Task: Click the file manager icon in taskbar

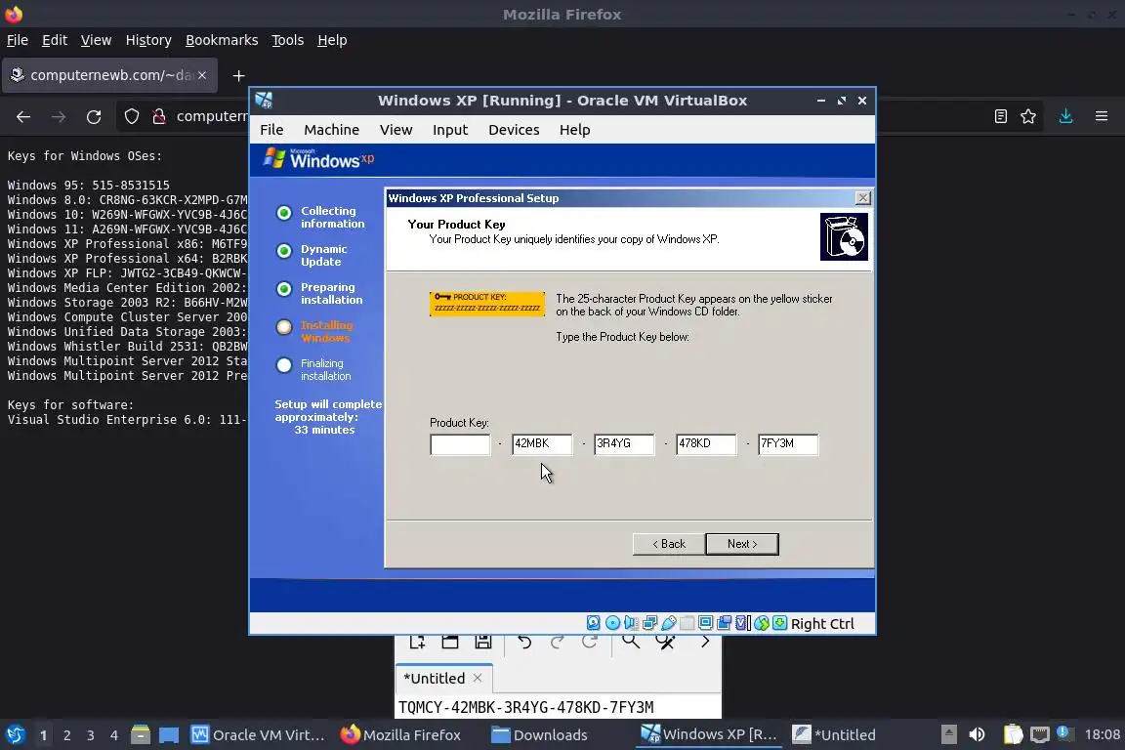Action: tap(140, 735)
